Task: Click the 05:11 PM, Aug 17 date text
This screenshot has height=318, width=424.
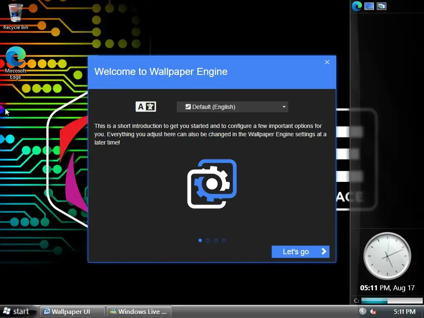Action: tap(387, 288)
